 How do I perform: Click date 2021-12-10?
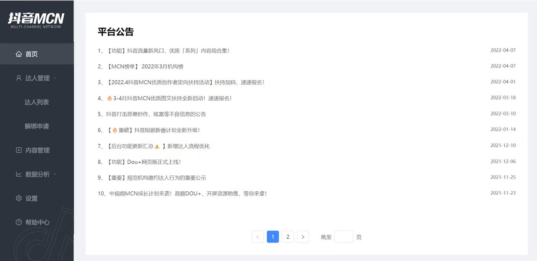(x=503, y=146)
